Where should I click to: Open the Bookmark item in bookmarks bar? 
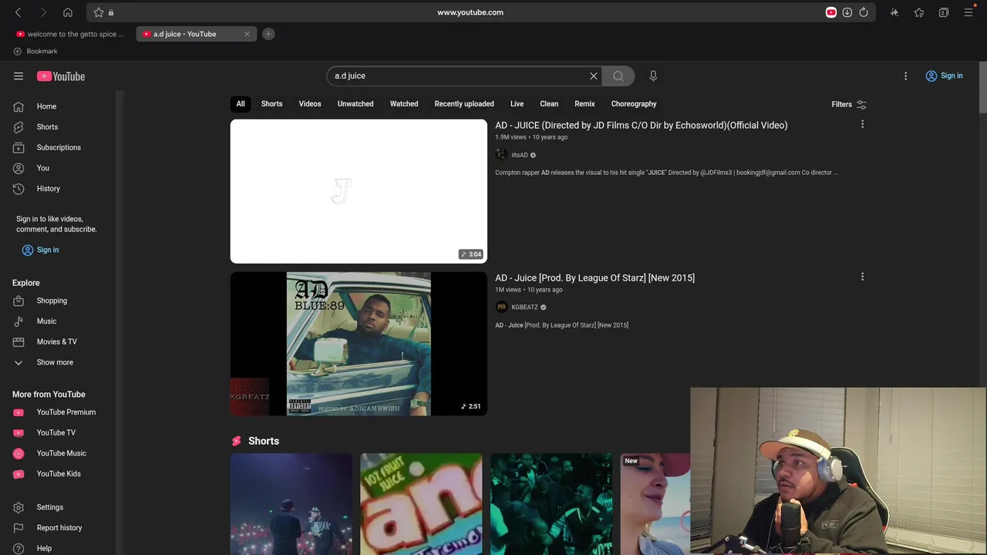coord(35,51)
